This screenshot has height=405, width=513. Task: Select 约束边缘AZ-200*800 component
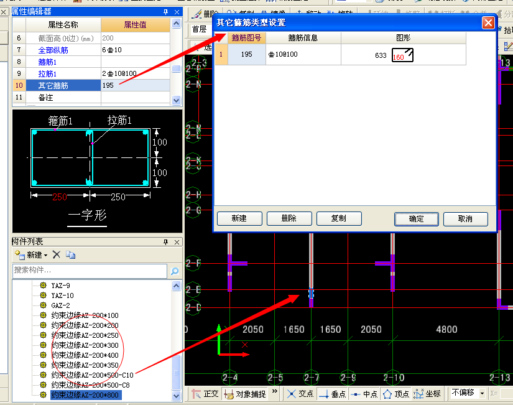[x=86, y=395]
